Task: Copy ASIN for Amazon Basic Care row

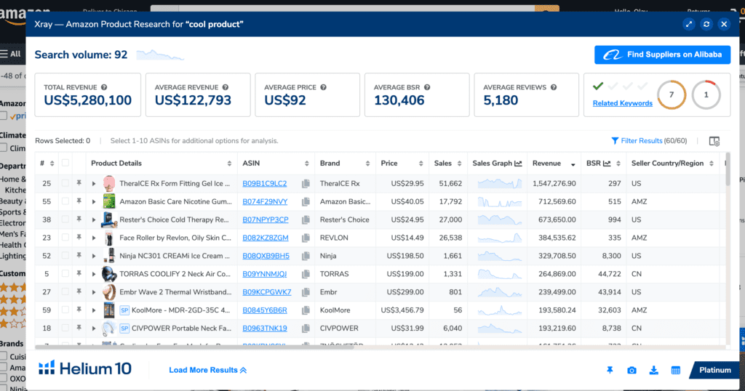Action: pyautogui.click(x=306, y=201)
